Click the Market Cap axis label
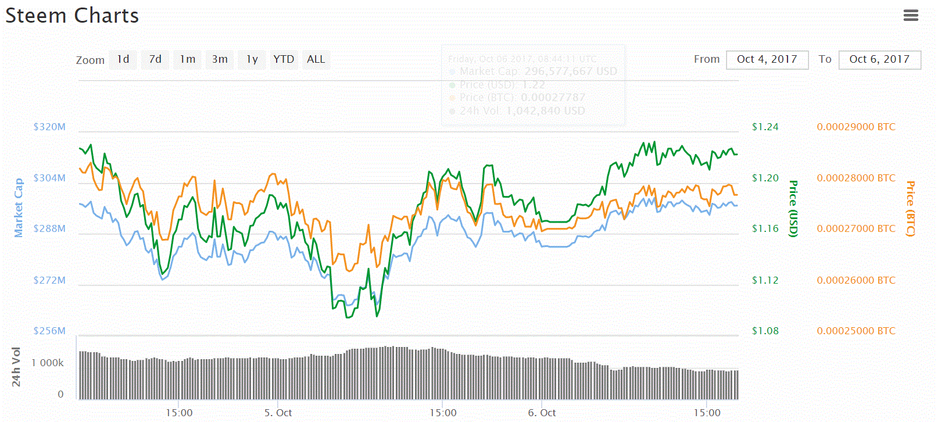Viewport: 938px width, 422px height. pos(19,208)
